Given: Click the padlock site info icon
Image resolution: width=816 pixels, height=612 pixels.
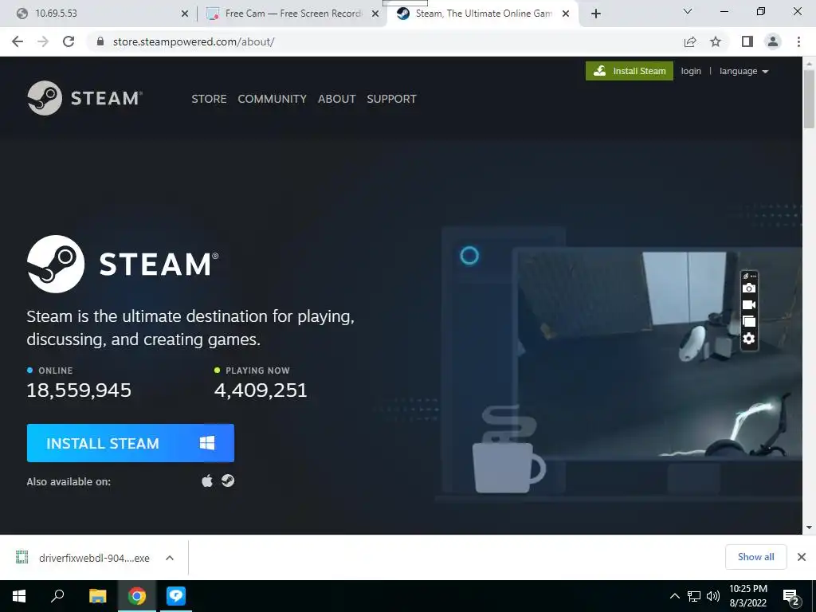Looking at the screenshot, I should pos(100,41).
